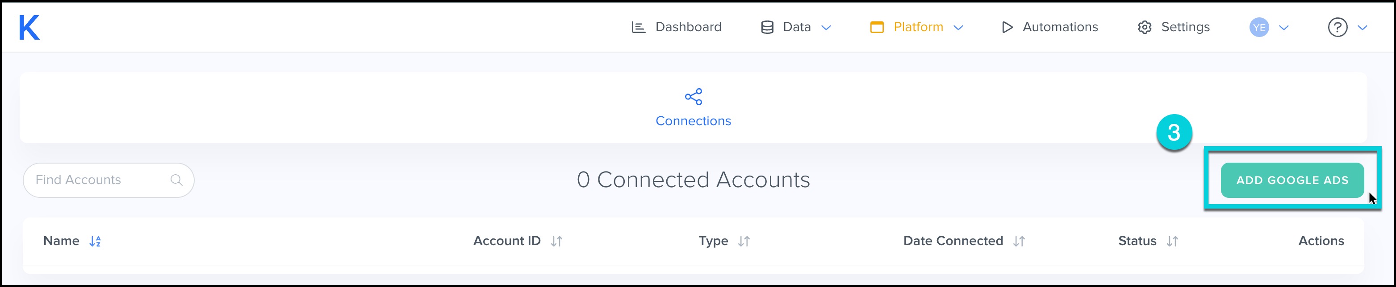Expand the Platform dropdown chevron
This screenshot has width=1396, height=287.
958,28
